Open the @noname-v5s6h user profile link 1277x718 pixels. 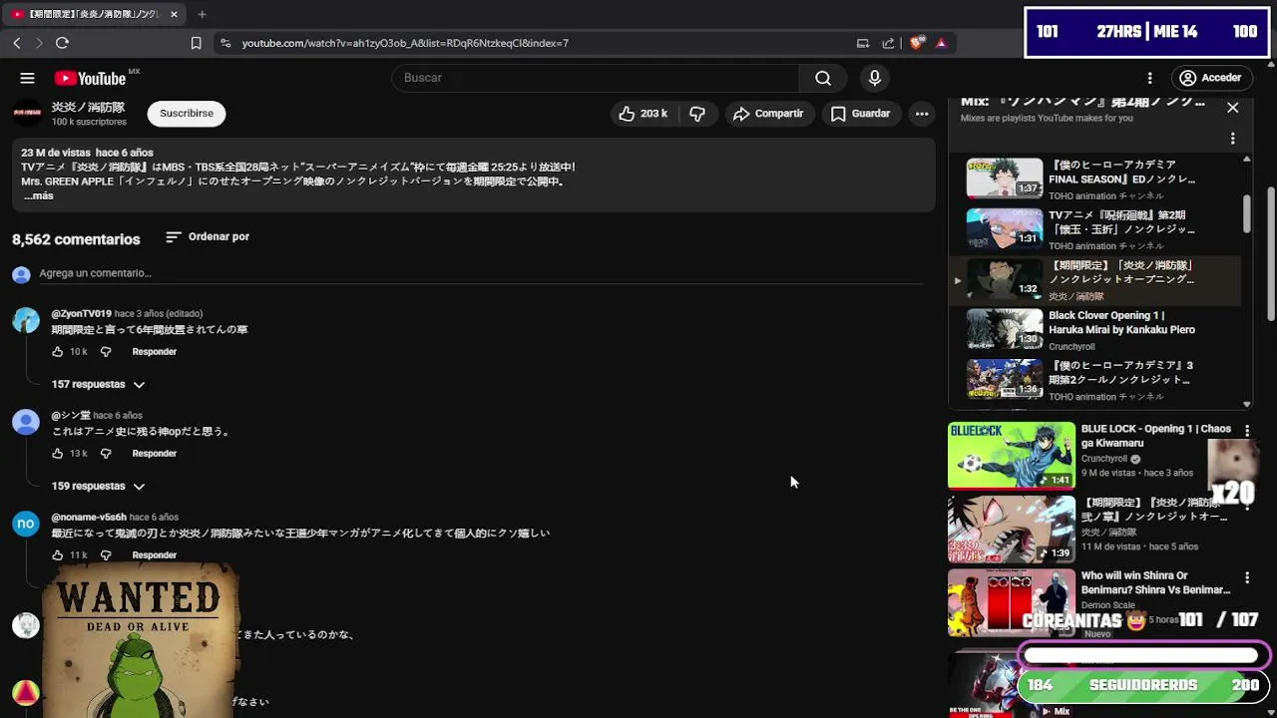(x=89, y=518)
